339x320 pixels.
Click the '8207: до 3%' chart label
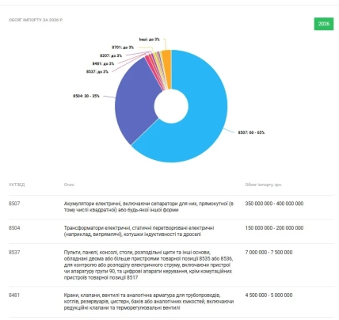(x=111, y=55)
